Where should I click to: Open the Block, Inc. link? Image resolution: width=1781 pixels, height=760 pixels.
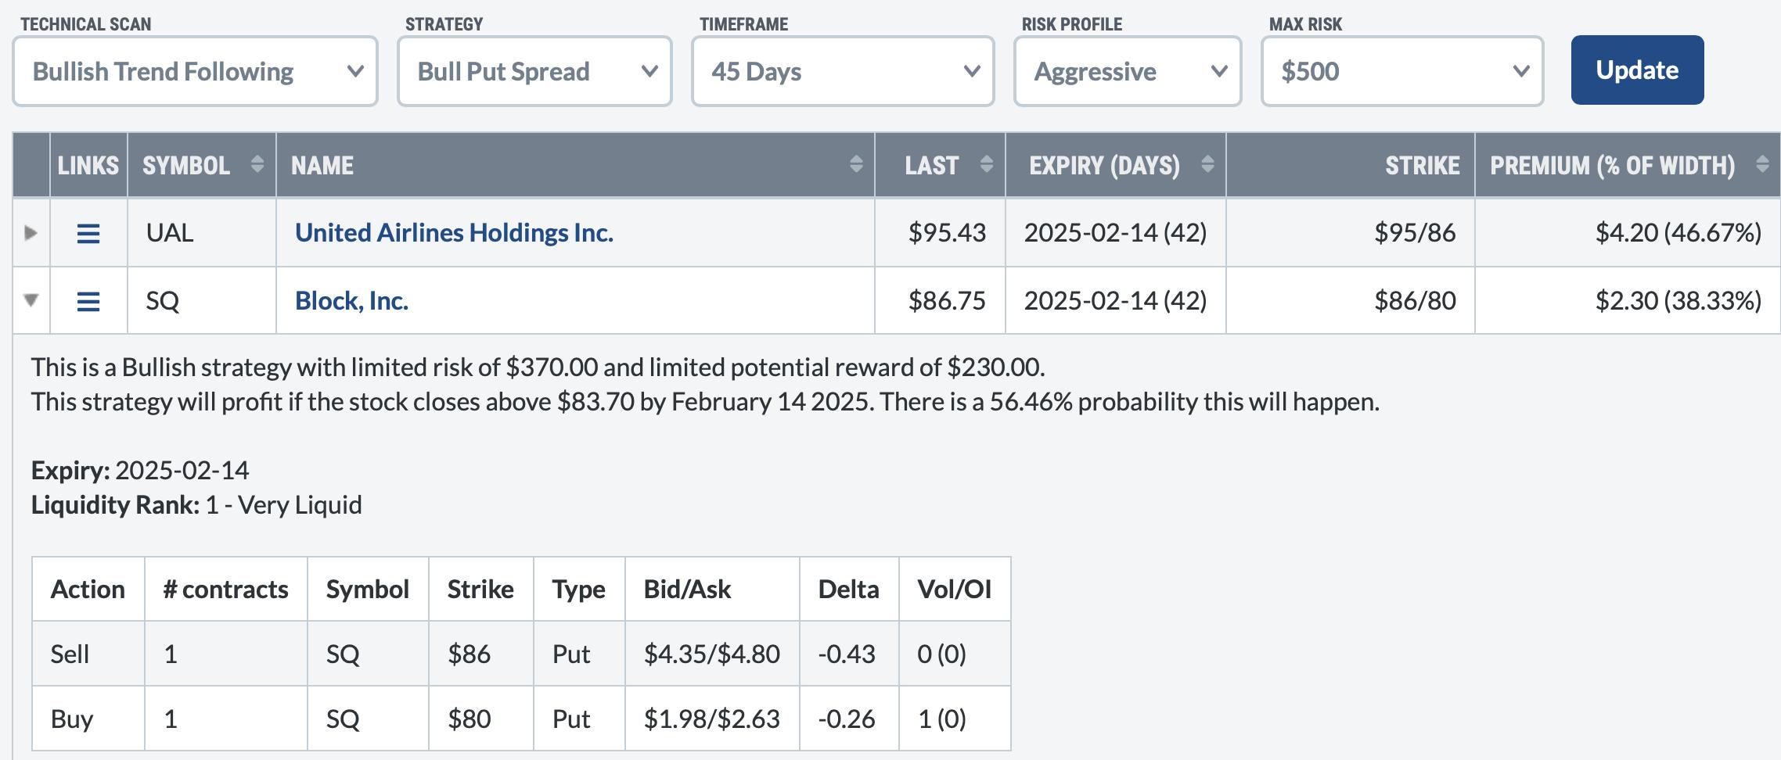(x=351, y=300)
